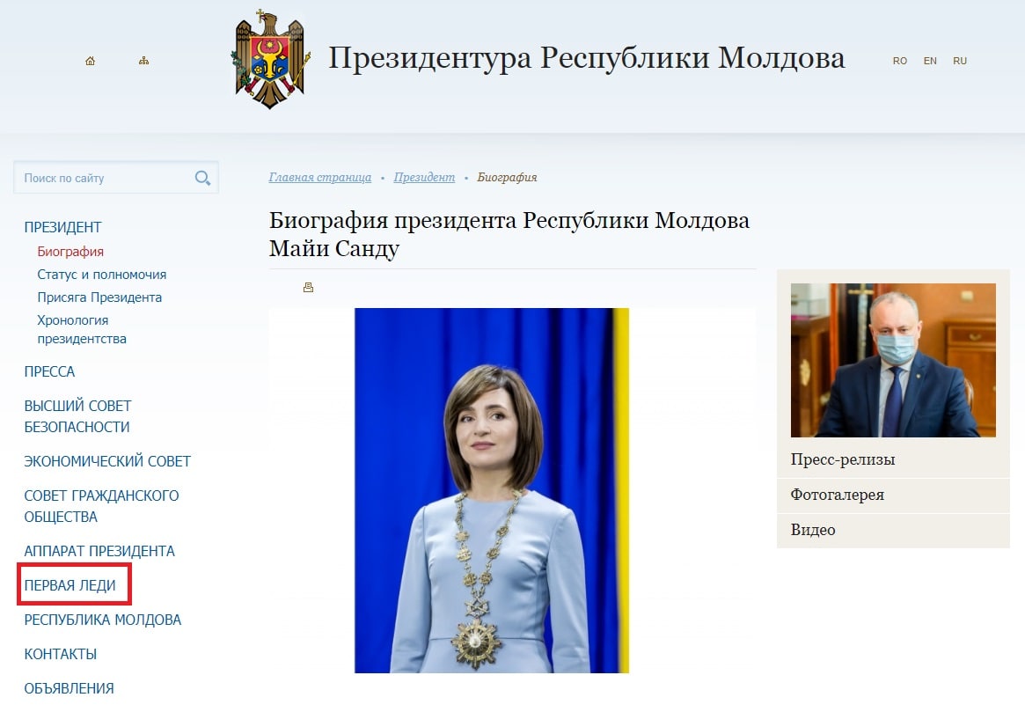Click the home icon in header
Image resolution: width=1025 pixels, height=712 pixels.
pos(91,61)
